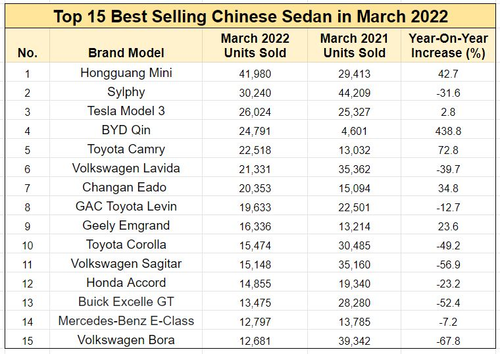Select the Mercedes-Benz E-Class cell
The width and height of the screenshot is (500, 354).
coord(126,321)
